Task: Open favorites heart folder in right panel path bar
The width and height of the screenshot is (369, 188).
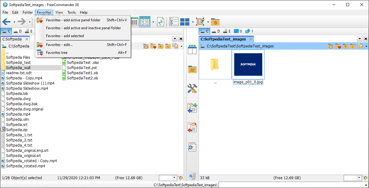Action: point(338,46)
